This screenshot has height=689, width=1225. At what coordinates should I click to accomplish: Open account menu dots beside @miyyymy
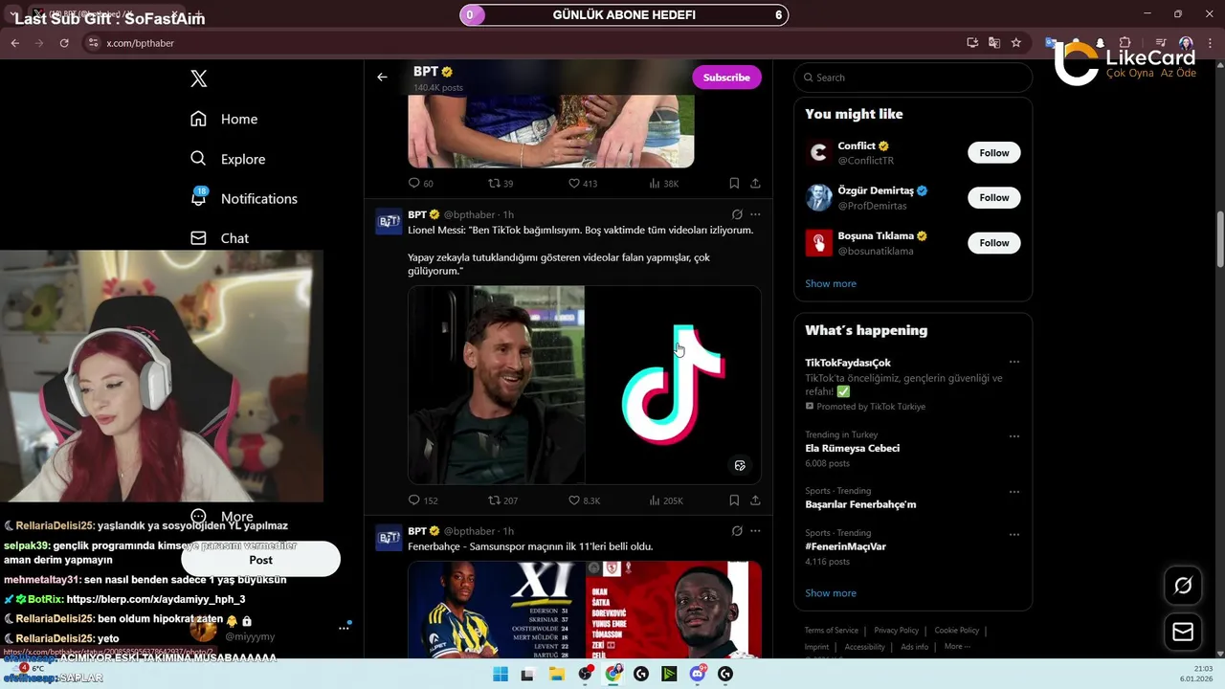[x=344, y=629]
